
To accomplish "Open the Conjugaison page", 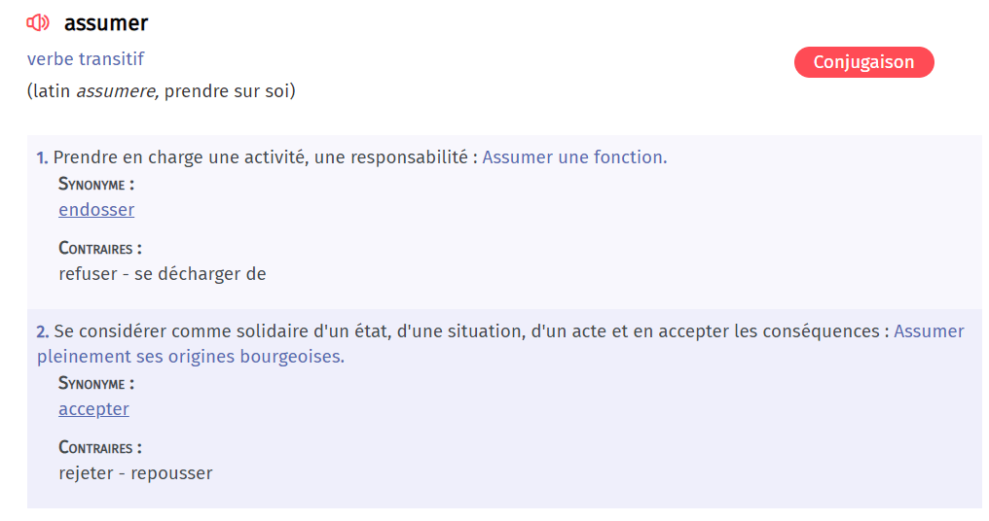I will coord(863,62).
